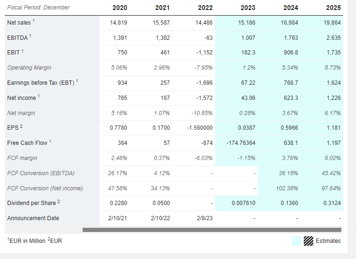Click the Fiscal Period: December header
The height and width of the screenshot is (259, 356).
[38, 8]
